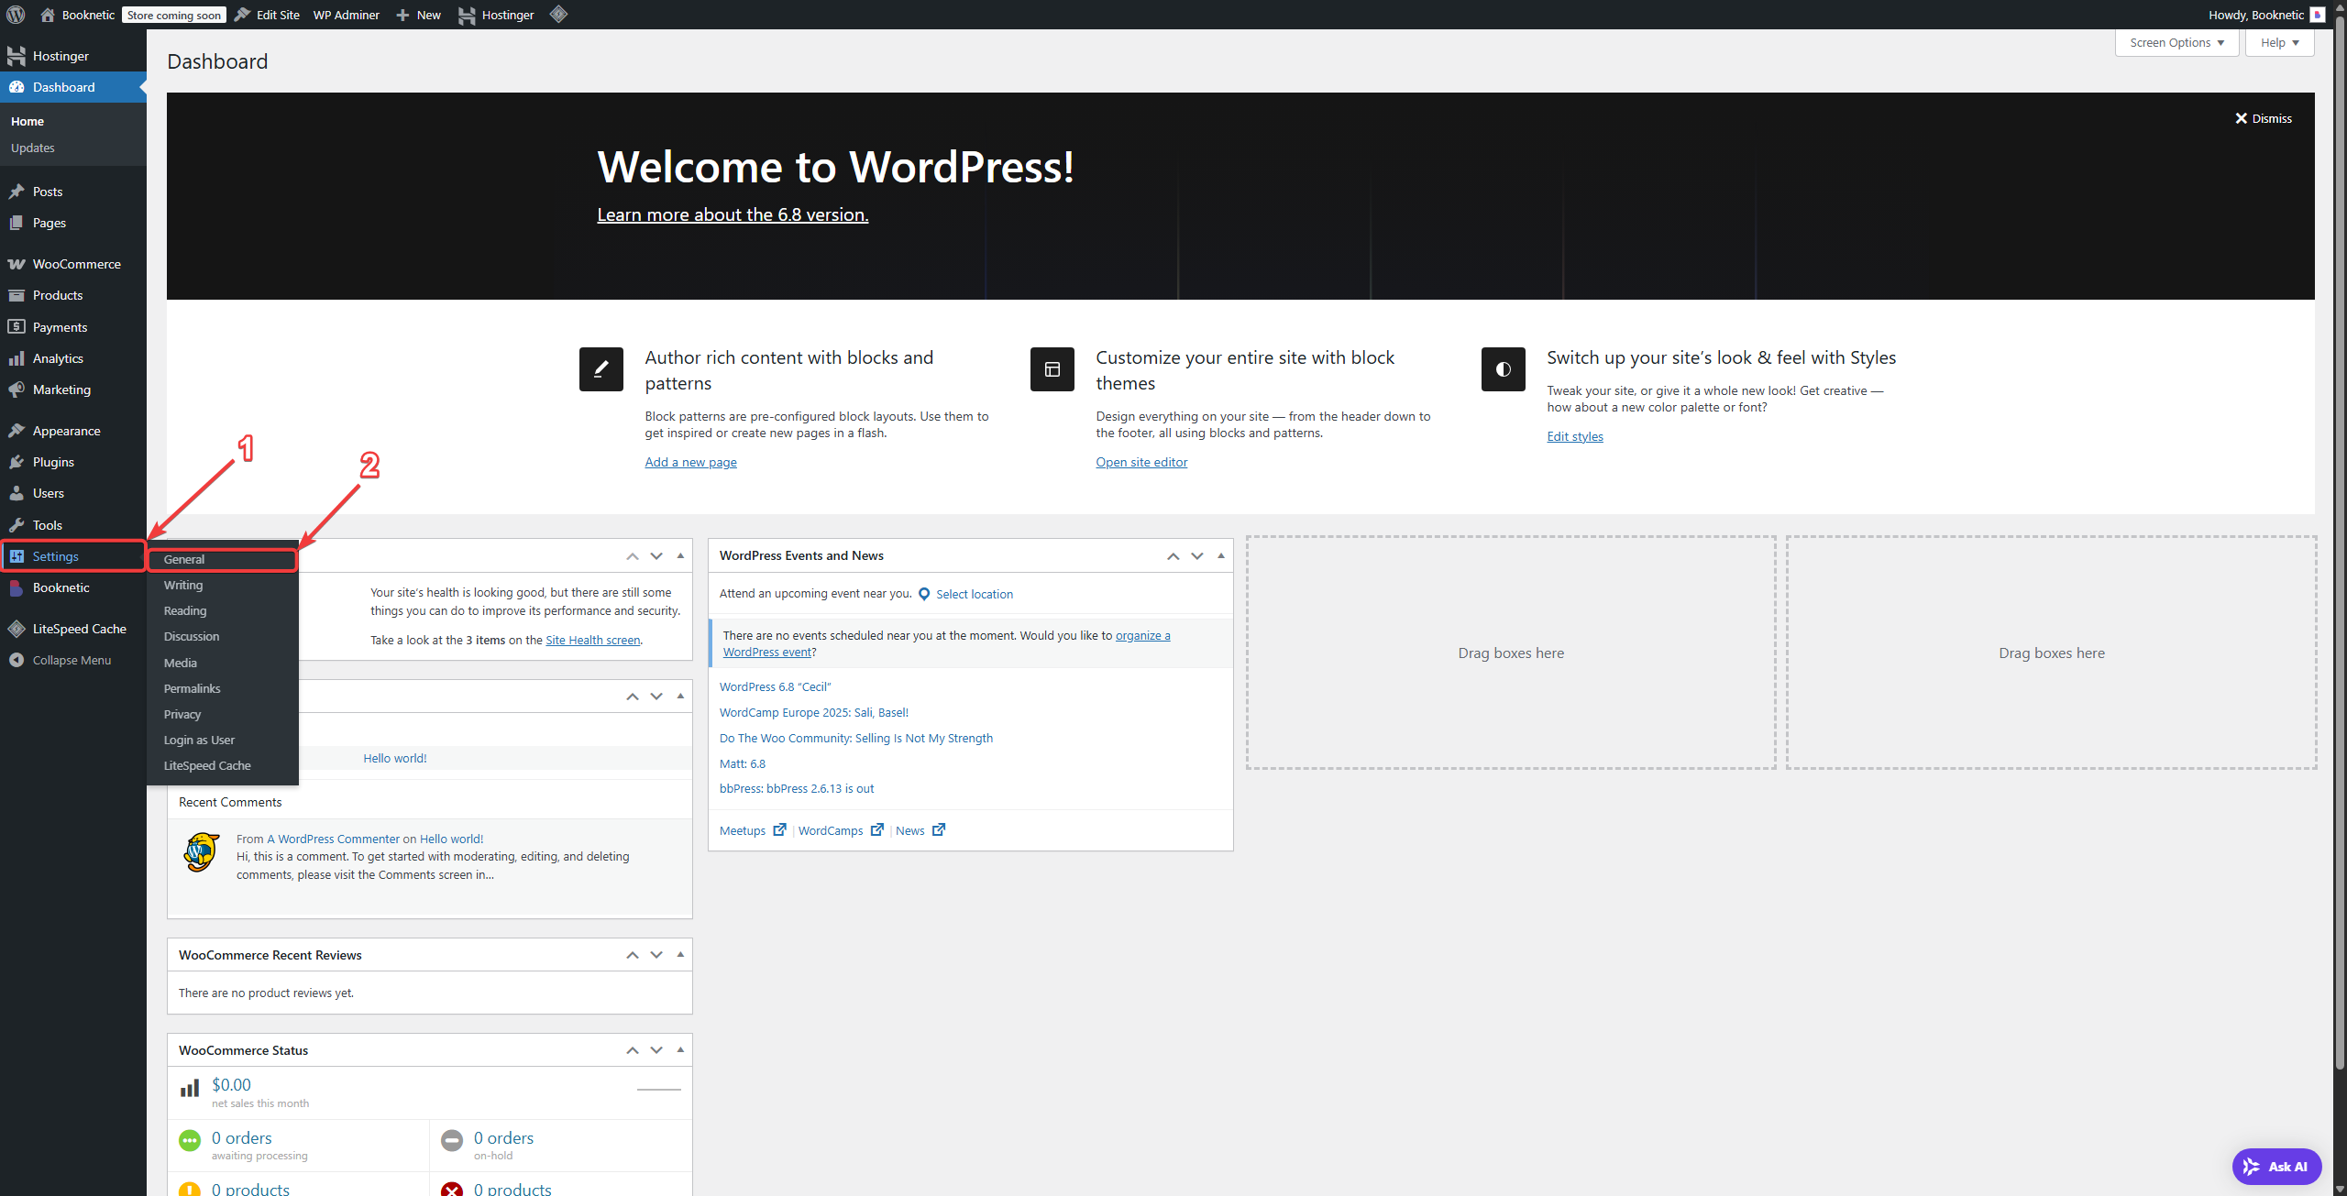The width and height of the screenshot is (2347, 1196).
Task: Click the Store coming soon badge
Action: [174, 16]
